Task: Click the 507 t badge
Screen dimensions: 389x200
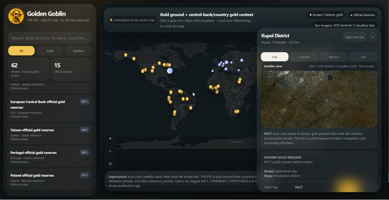Action: coord(85,102)
